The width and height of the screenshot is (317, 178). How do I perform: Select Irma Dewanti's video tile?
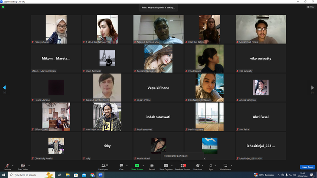[210, 58]
